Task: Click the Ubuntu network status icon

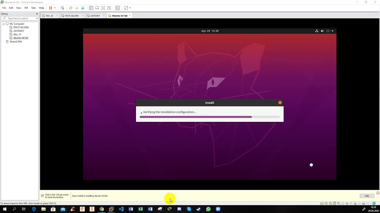Action: 317,31
